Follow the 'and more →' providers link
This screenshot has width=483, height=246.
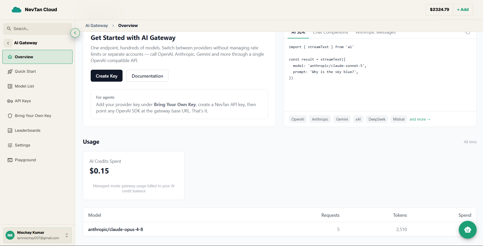(420, 119)
